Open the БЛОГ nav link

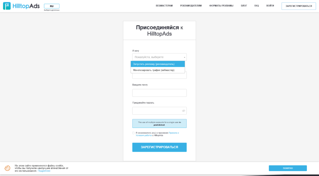click(x=244, y=6)
